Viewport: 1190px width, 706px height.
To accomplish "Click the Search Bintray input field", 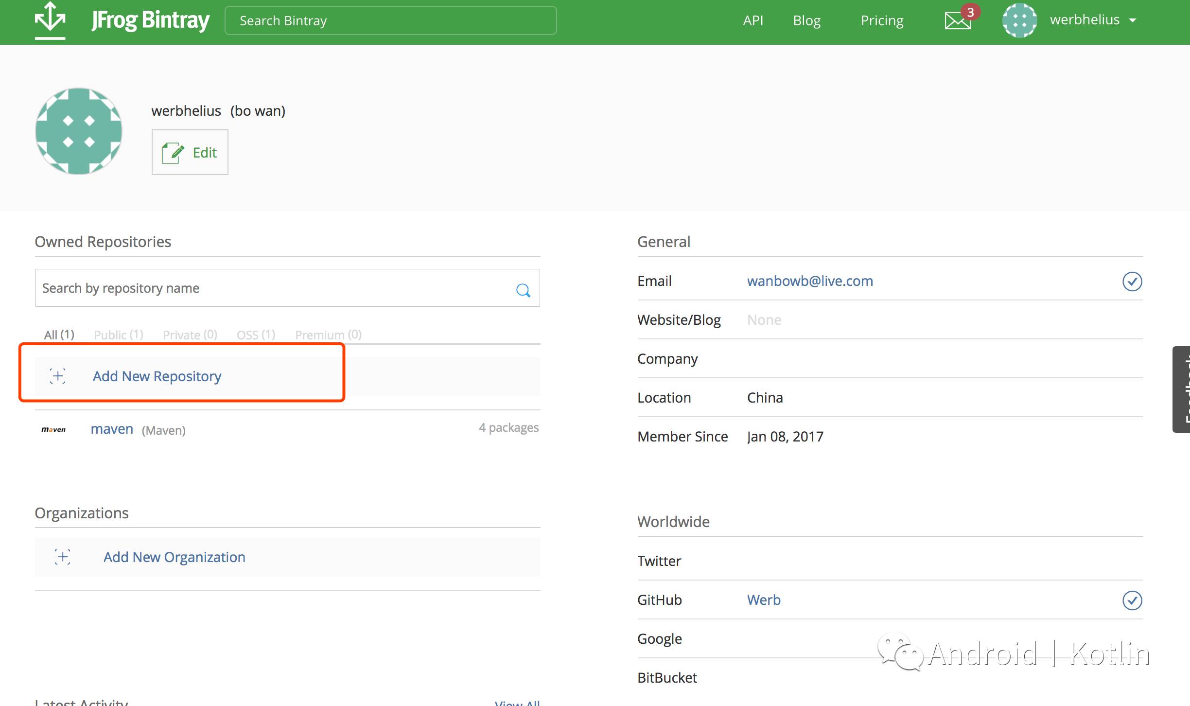I will coord(390,20).
